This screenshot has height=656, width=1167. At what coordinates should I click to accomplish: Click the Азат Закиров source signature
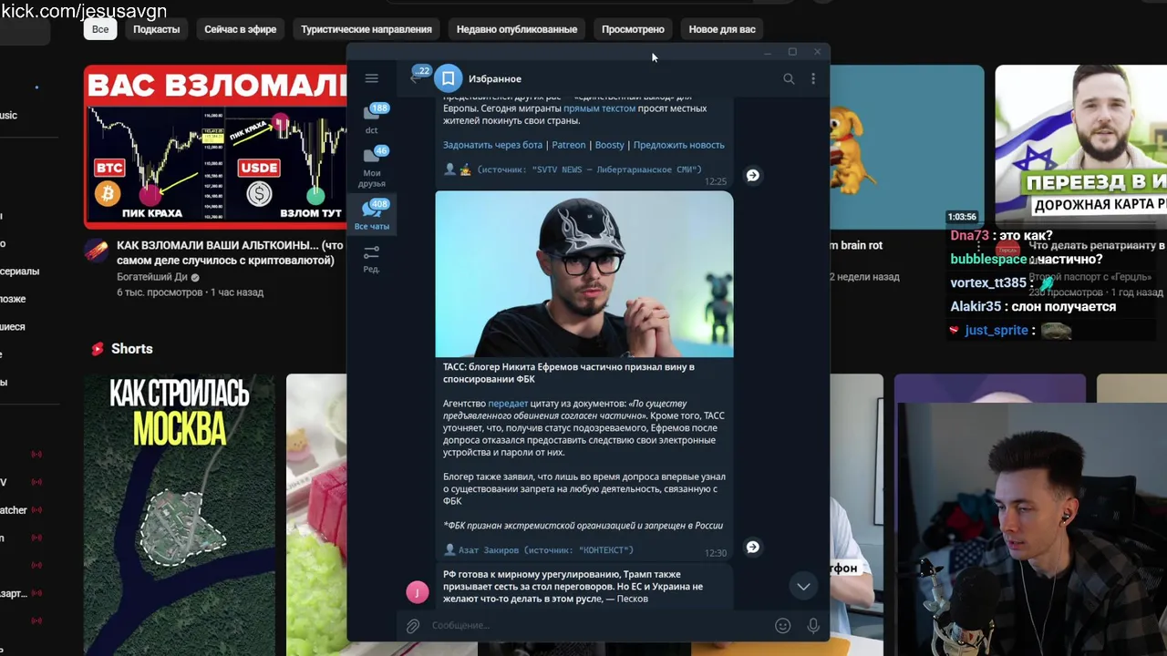(538, 550)
